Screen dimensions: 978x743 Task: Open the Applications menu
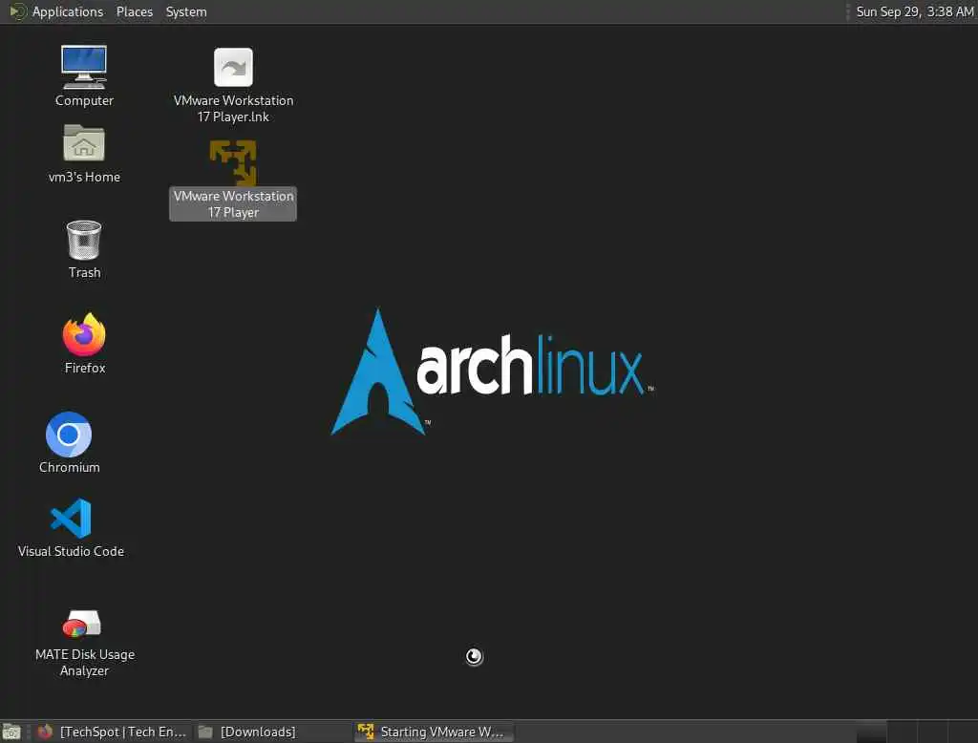coord(56,11)
